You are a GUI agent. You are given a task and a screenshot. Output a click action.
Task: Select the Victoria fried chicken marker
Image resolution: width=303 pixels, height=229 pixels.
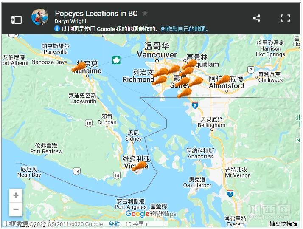(139, 166)
